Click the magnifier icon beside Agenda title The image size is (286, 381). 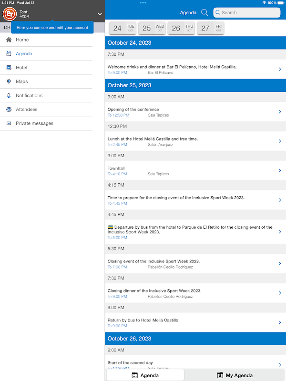tap(204, 13)
